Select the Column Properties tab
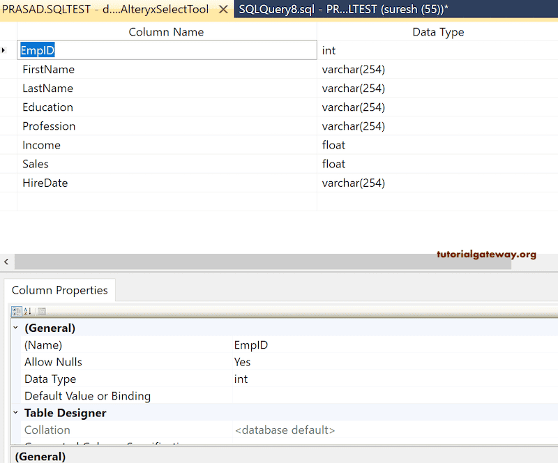558x463 pixels. (x=59, y=289)
